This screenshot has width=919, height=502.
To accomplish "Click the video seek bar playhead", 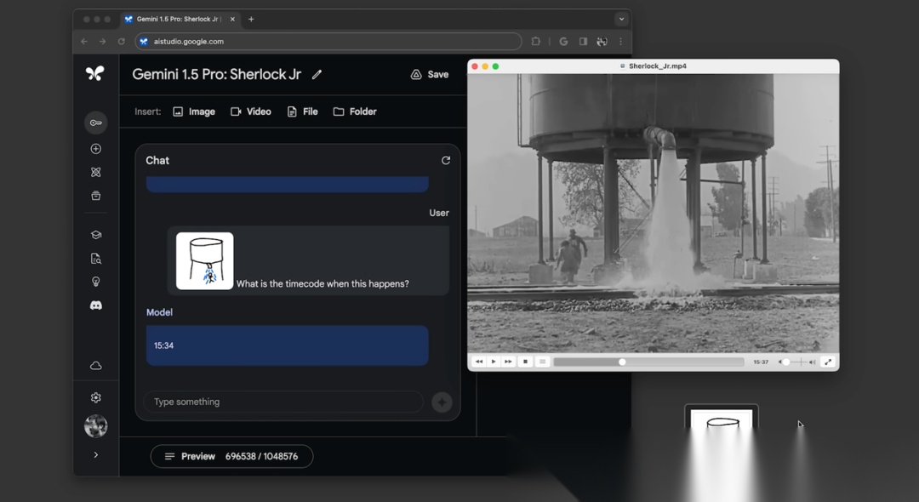I will pos(622,362).
